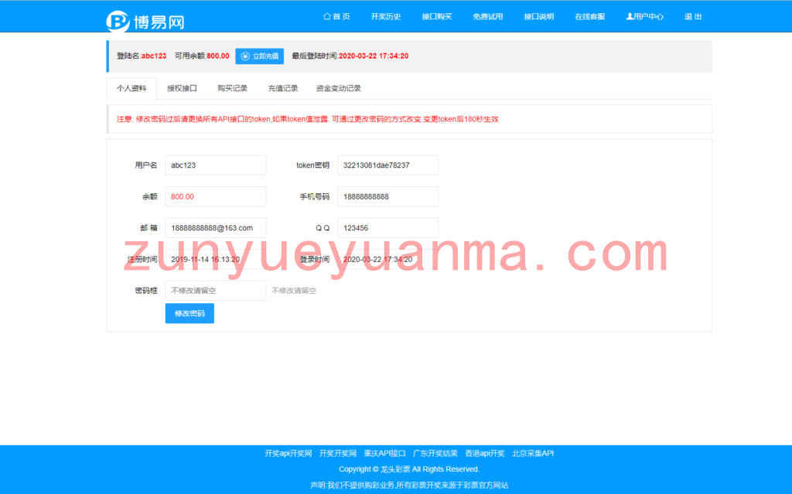This screenshot has height=494, width=792.
Task: Click the token密钥 input field
Action: (x=387, y=165)
